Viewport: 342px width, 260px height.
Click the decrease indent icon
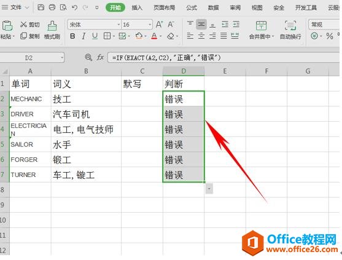tap(225, 24)
